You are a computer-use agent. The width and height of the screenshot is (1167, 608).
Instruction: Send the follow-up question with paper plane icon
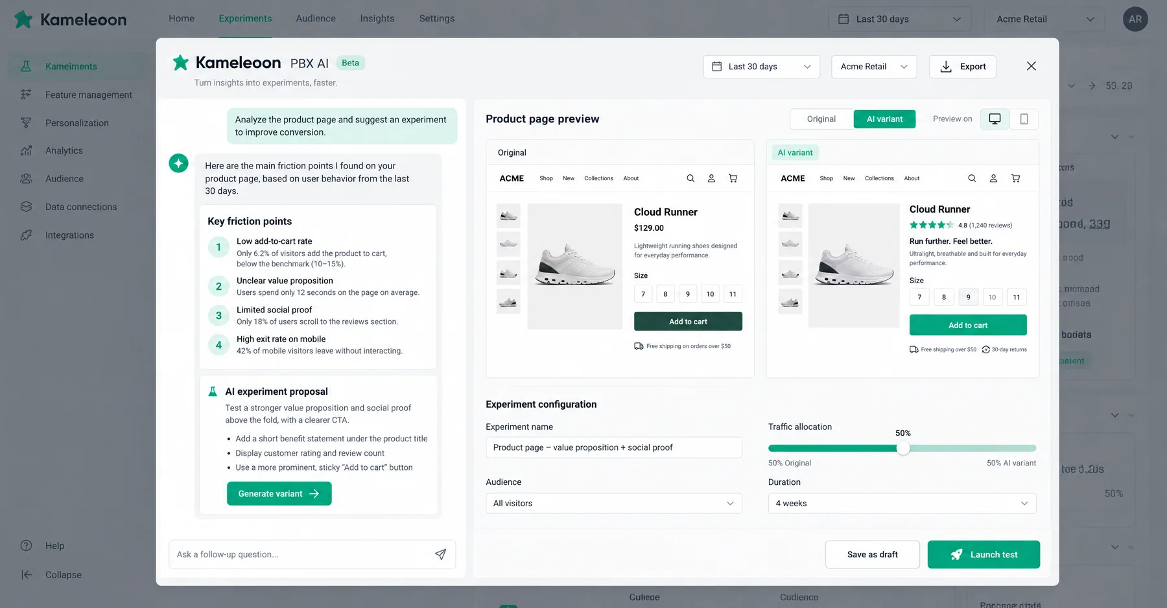[x=440, y=554]
